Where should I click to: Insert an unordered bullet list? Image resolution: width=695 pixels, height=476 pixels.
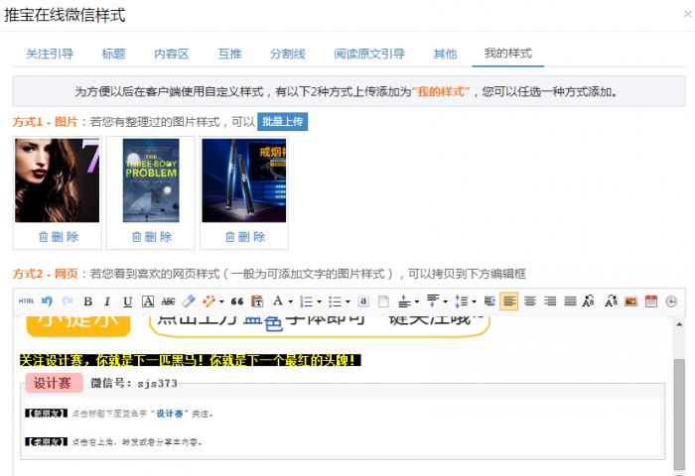pyautogui.click(x=335, y=301)
